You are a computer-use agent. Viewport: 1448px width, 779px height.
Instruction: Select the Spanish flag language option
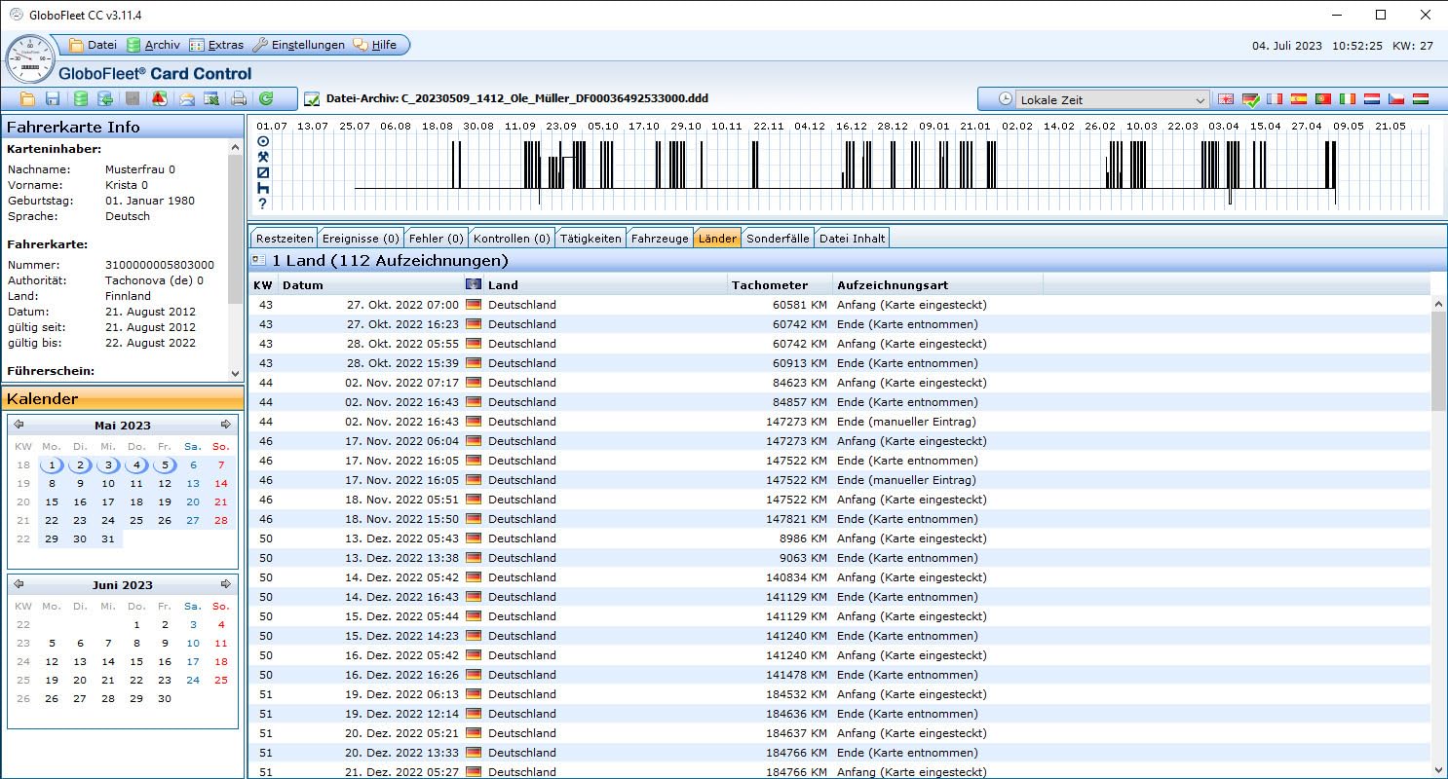click(1299, 99)
